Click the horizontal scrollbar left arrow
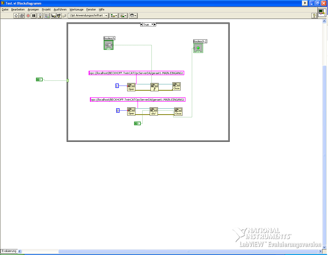This screenshot has width=328, height=255. point(20,251)
